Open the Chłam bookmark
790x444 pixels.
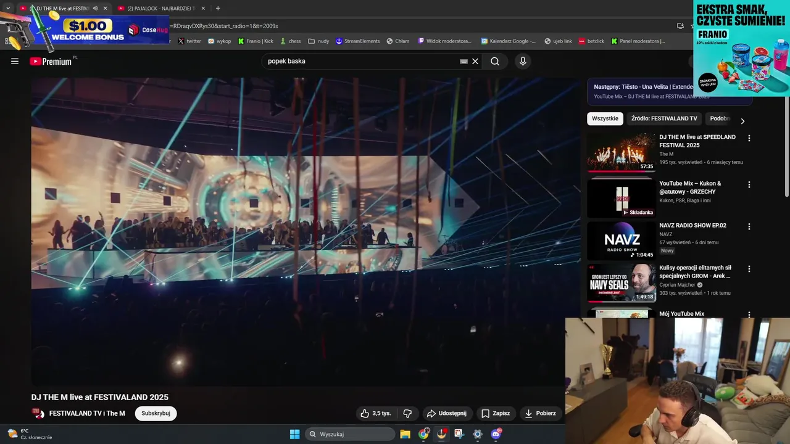point(398,41)
